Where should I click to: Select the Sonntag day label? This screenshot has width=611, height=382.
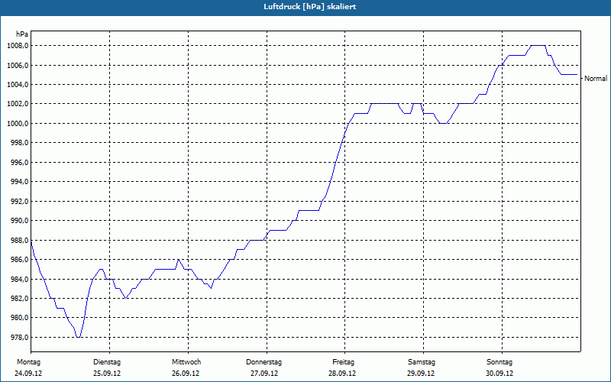(x=499, y=362)
